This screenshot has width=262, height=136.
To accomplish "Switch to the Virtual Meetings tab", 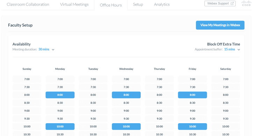I will coord(74,5).
